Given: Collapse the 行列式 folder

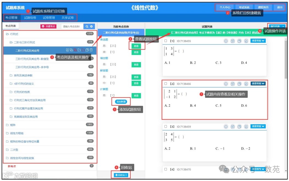Looking at the screenshot, I should [7, 34].
